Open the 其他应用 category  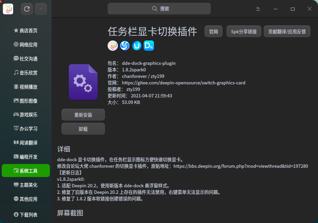(26, 199)
